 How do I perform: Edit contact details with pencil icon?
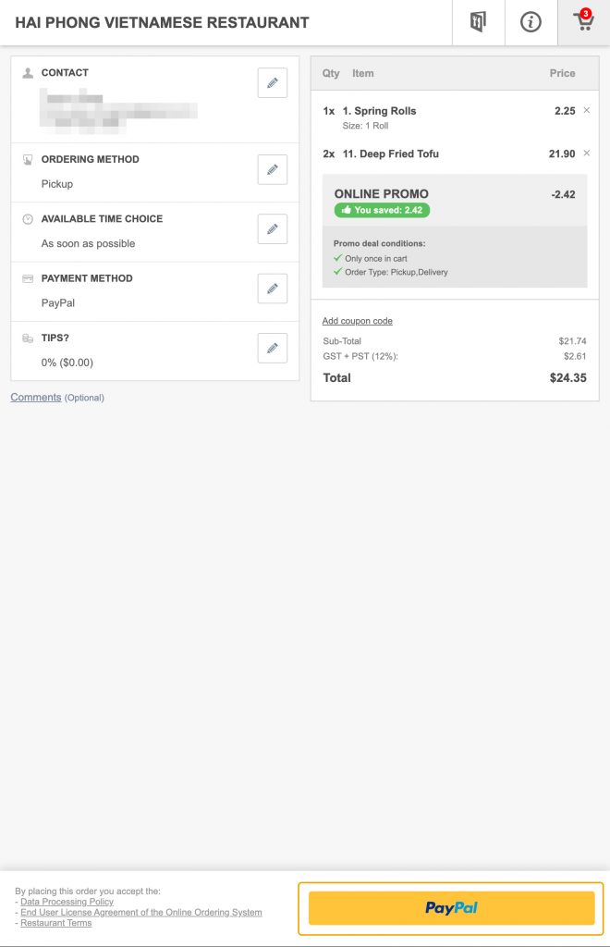tap(272, 82)
